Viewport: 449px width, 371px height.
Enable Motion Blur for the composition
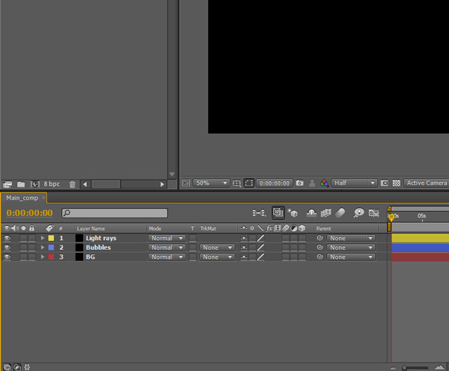tap(340, 212)
